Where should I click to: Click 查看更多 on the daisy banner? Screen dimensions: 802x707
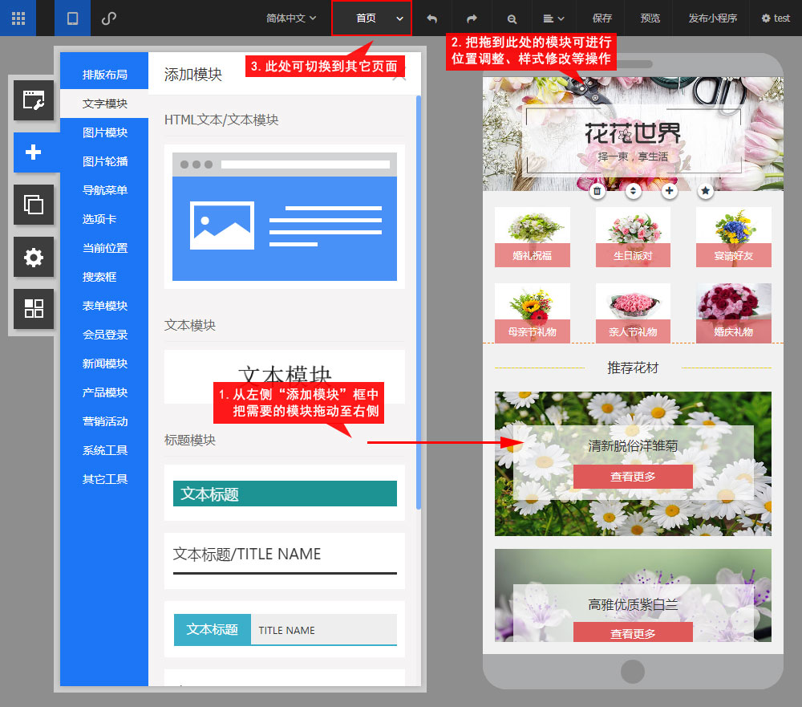pyautogui.click(x=633, y=476)
